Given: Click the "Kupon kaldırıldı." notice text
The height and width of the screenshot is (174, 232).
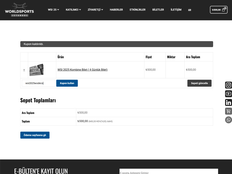Looking at the screenshot, I should [33, 44].
